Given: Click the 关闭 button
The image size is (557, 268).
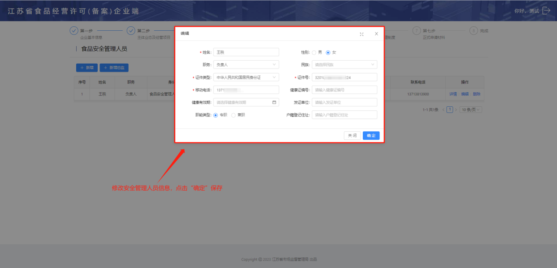Looking at the screenshot, I should [x=352, y=136].
